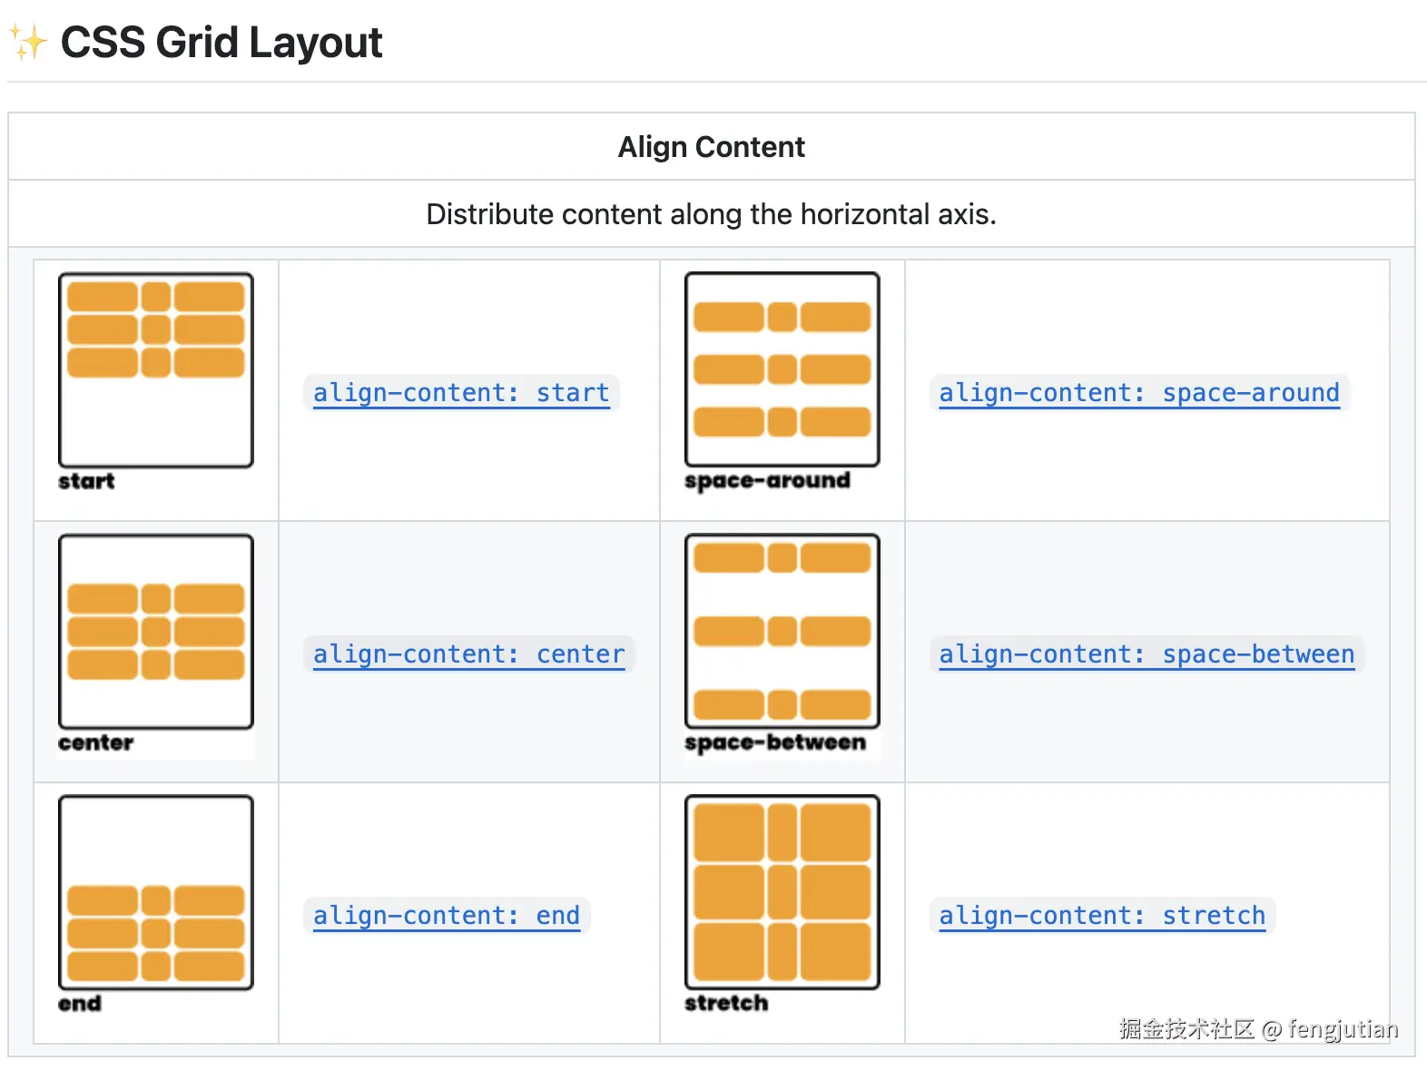Follow the align-content: end link

click(446, 916)
